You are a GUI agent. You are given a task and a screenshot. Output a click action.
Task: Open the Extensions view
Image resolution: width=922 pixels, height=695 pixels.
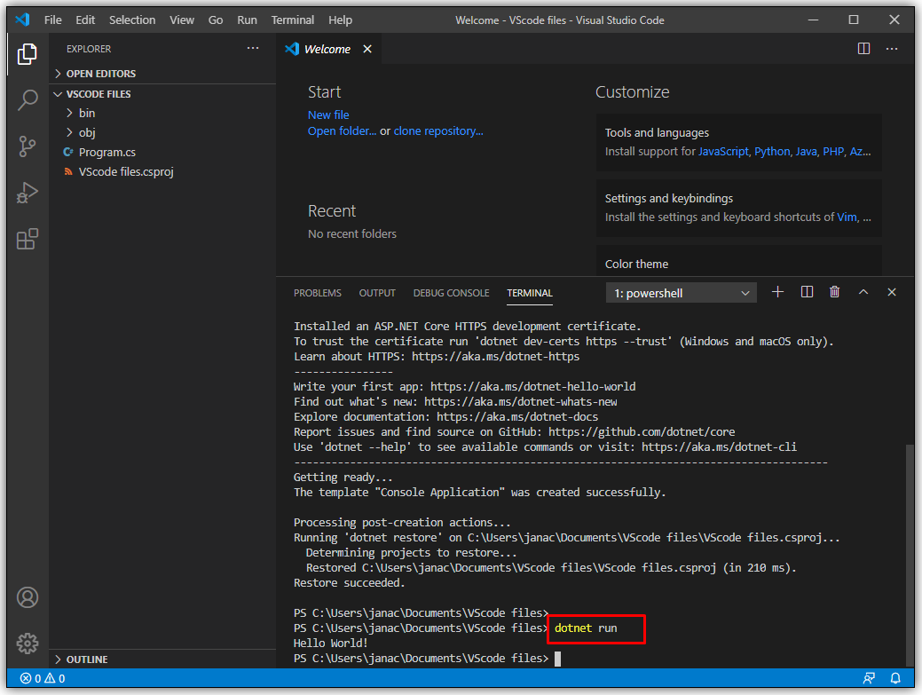point(28,239)
